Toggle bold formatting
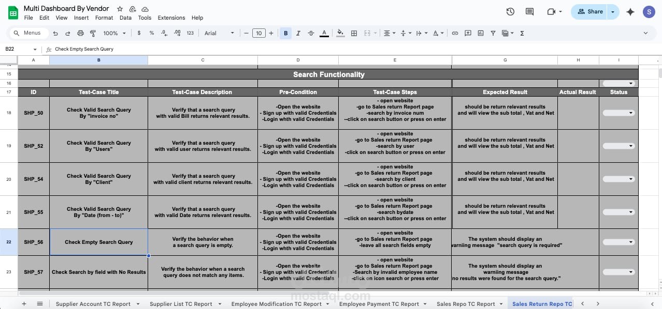Viewport: 662px width, 309px height. (285, 33)
